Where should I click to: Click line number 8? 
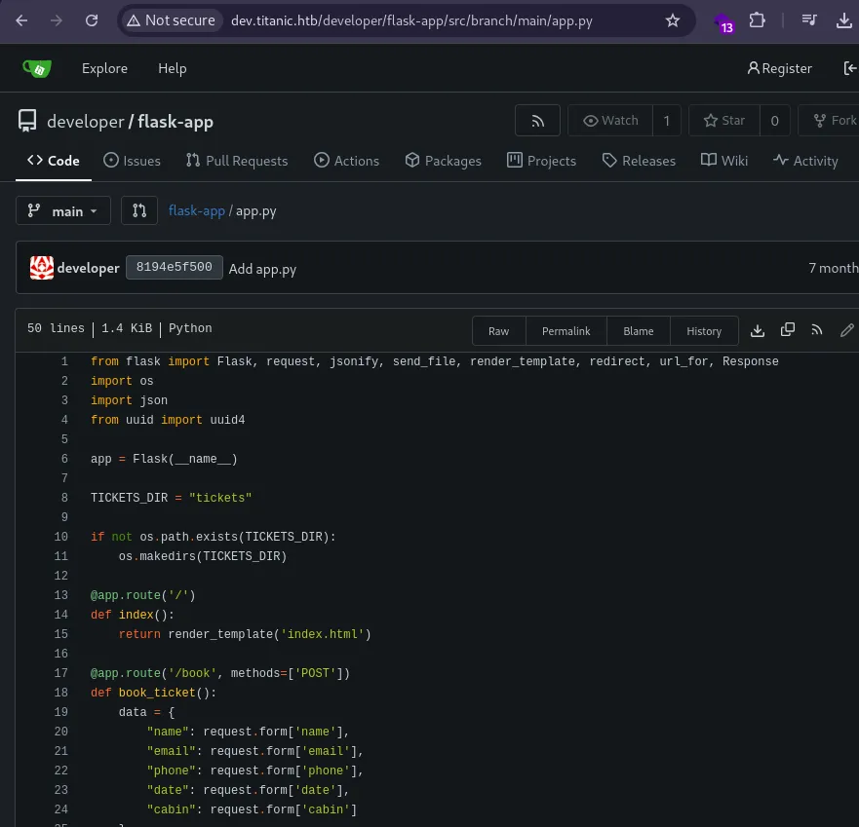(x=64, y=498)
